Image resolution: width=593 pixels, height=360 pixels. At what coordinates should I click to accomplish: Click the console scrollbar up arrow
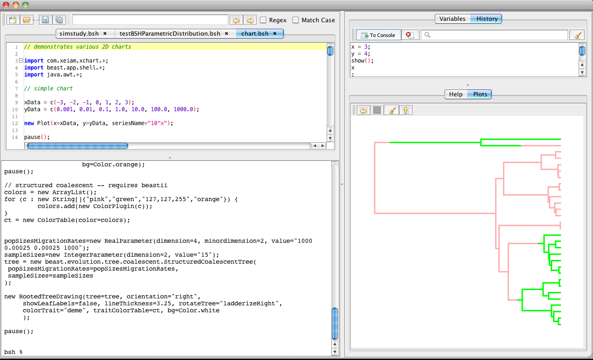click(335, 345)
